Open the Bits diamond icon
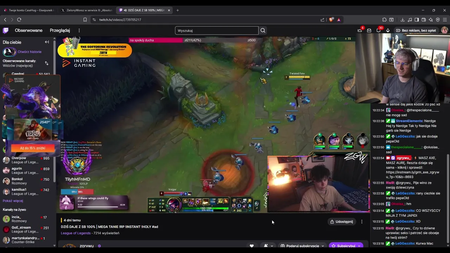Image resolution: width=450 pixels, height=253 pixels. 388,31
